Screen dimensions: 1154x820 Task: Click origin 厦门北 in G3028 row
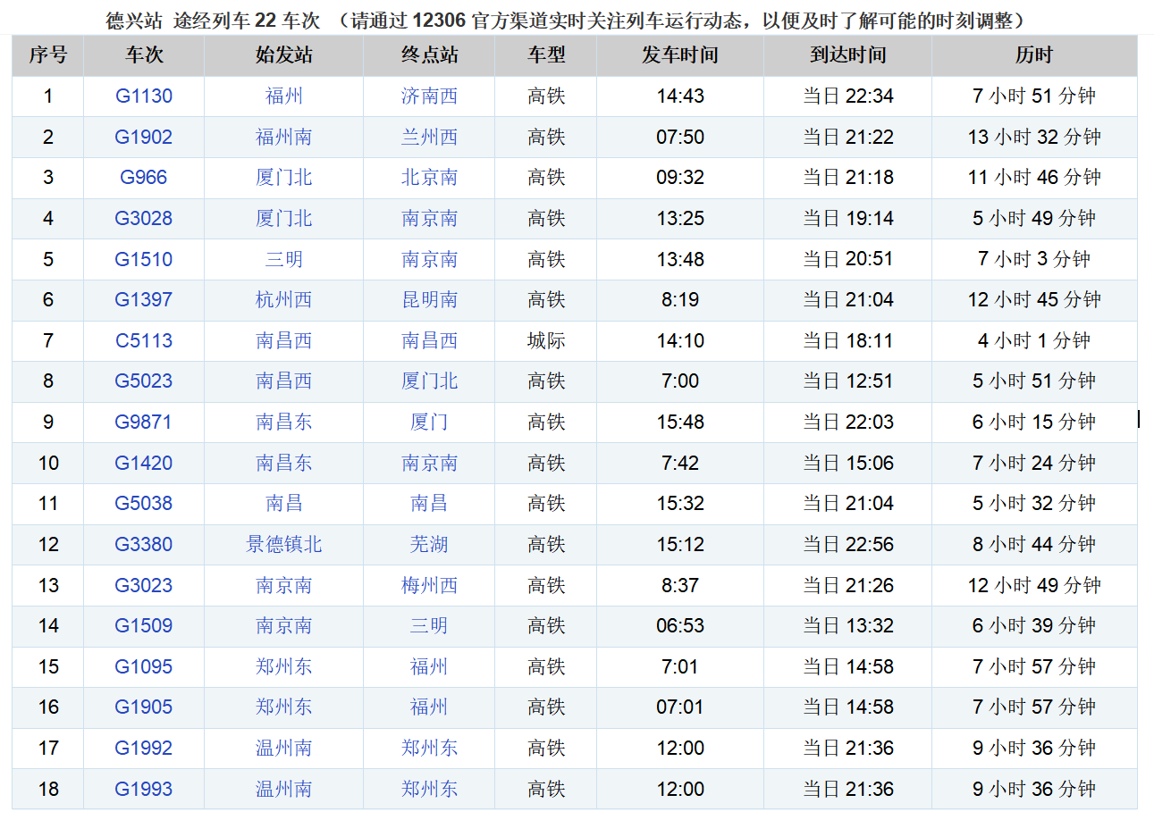[284, 219]
